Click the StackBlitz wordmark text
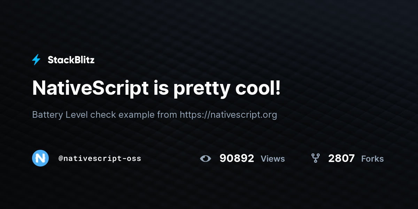The width and height of the screenshot is (418, 209). 71,60
